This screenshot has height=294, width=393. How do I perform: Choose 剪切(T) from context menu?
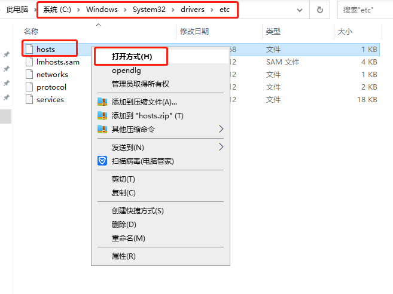tap(123, 179)
